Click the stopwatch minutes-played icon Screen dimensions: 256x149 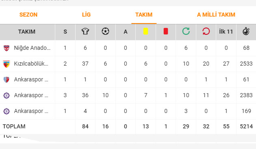pos(246,32)
